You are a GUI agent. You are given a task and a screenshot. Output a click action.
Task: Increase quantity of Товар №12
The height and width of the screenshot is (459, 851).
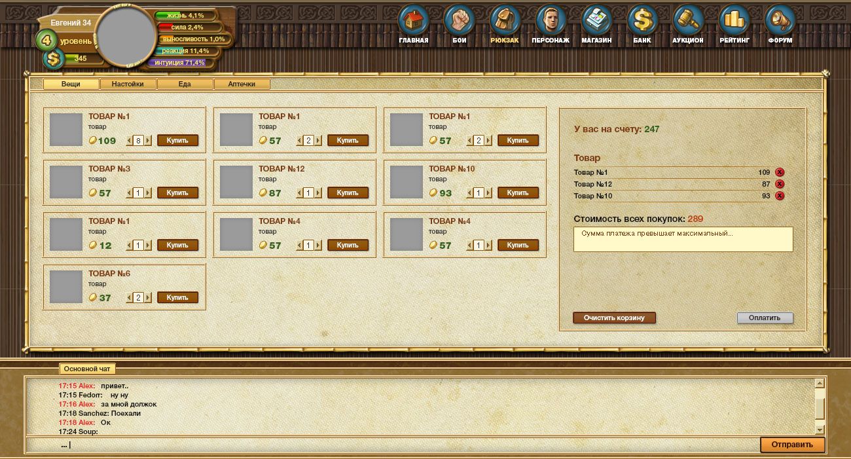tap(319, 193)
